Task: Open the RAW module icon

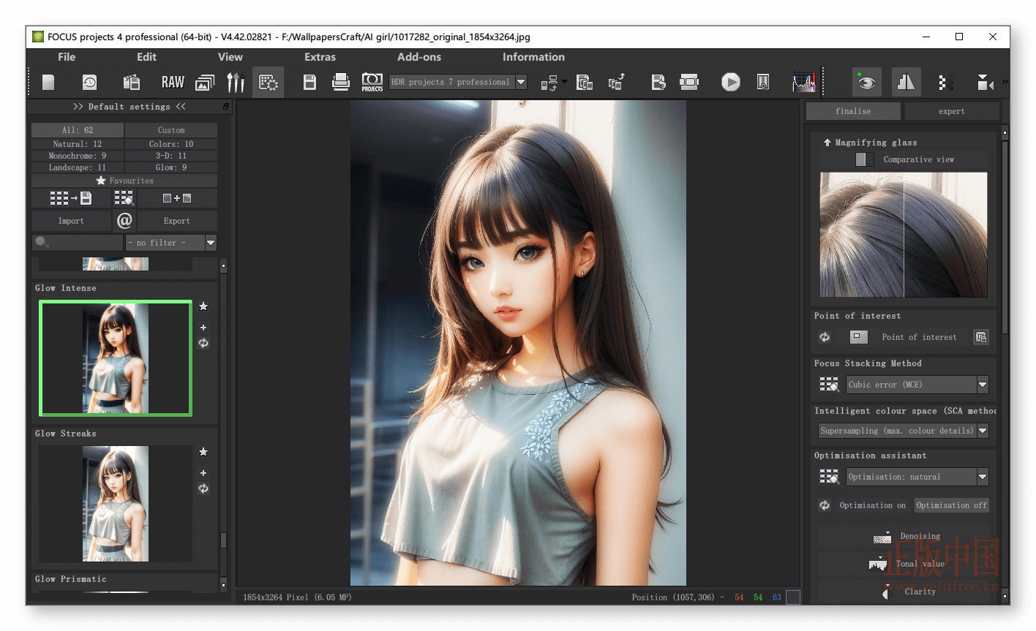Action: (x=173, y=82)
